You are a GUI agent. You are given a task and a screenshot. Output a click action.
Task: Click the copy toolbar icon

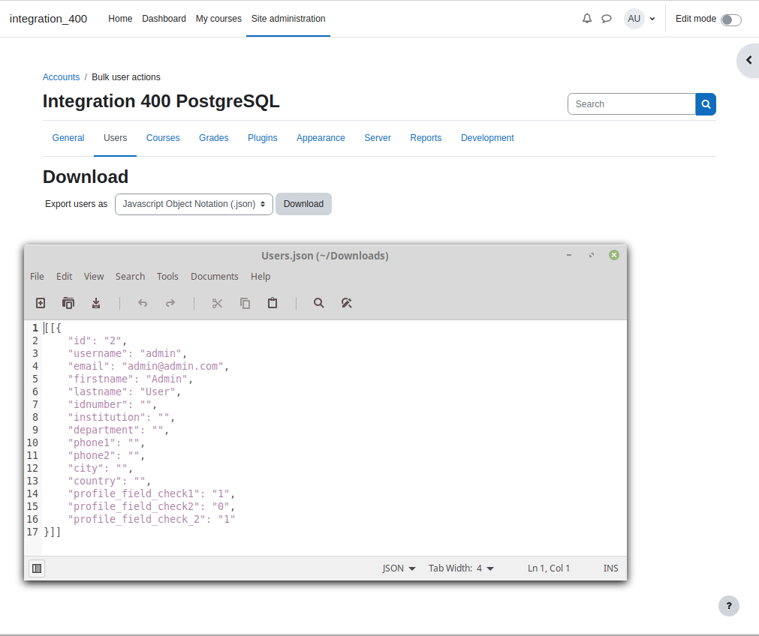(245, 303)
